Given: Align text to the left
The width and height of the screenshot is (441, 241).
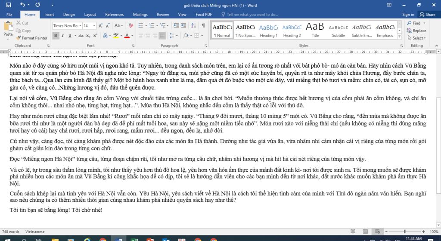Looking at the screenshot, I should tap(141, 36).
